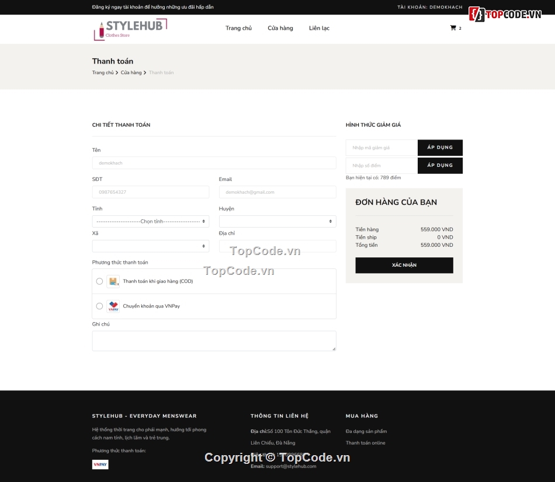Open the Huyện district dropdown
The height and width of the screenshot is (482, 555).
(277, 221)
